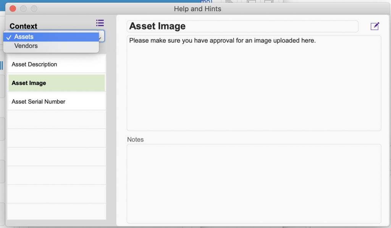This screenshot has height=228, width=391.
Task: Focus the empty Notes text area
Action: click(254, 184)
